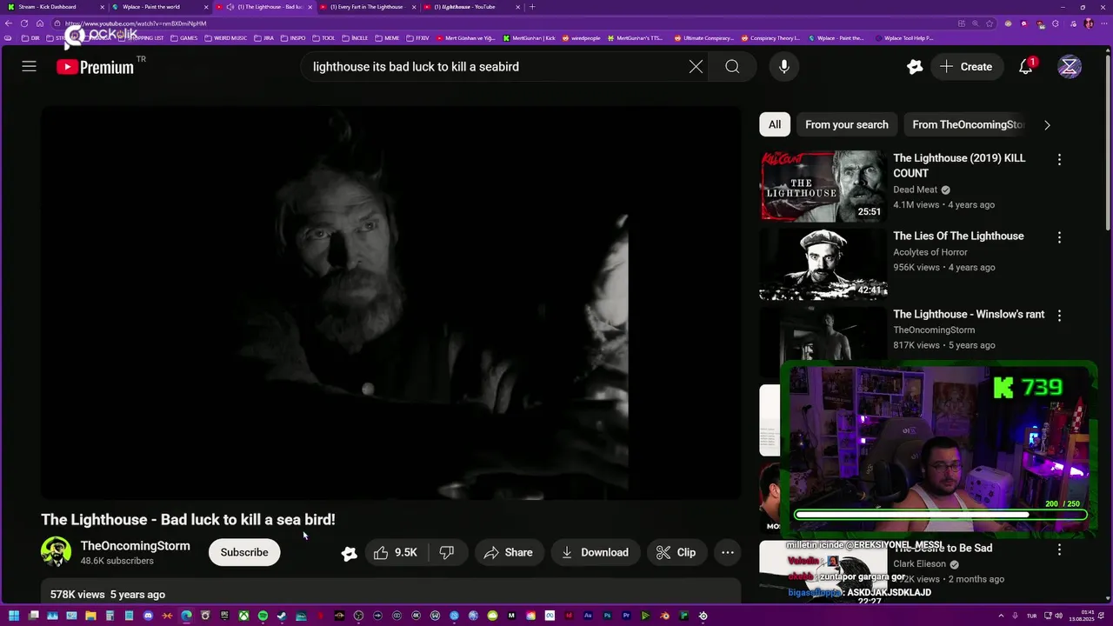Open the Windows Start menu
The width and height of the screenshot is (1113, 626).
(14, 616)
